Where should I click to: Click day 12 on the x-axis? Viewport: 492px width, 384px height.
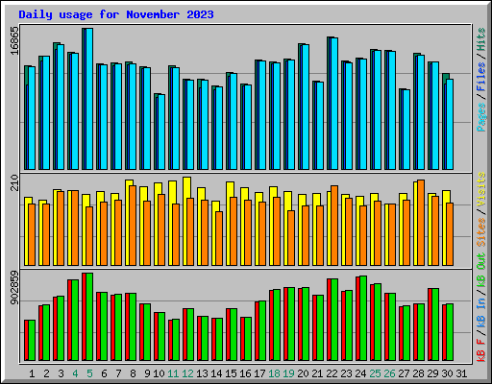[187, 373]
